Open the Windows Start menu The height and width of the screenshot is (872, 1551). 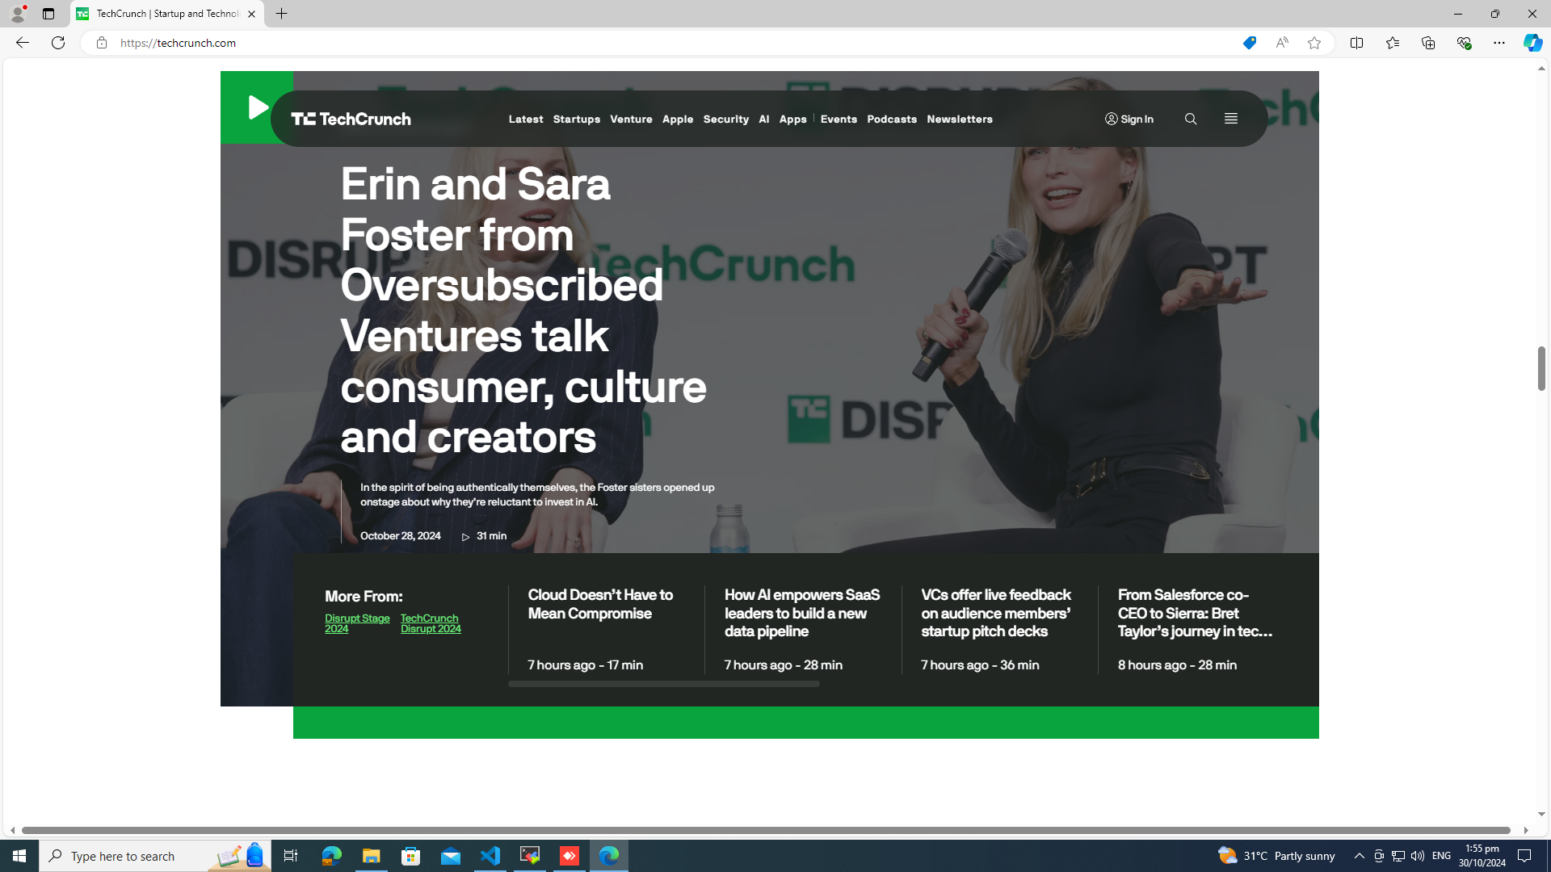(19, 856)
